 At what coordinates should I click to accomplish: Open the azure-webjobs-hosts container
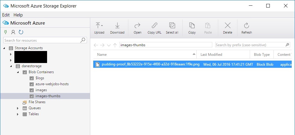(x=52, y=84)
